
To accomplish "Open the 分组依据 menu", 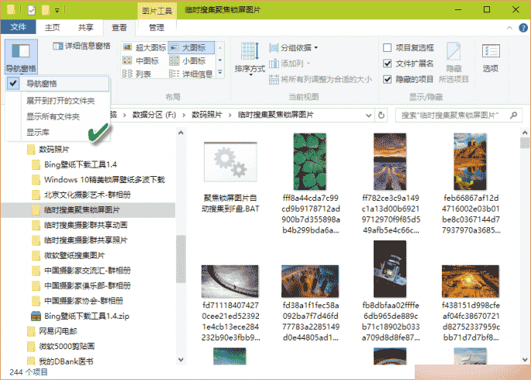I will [x=294, y=48].
